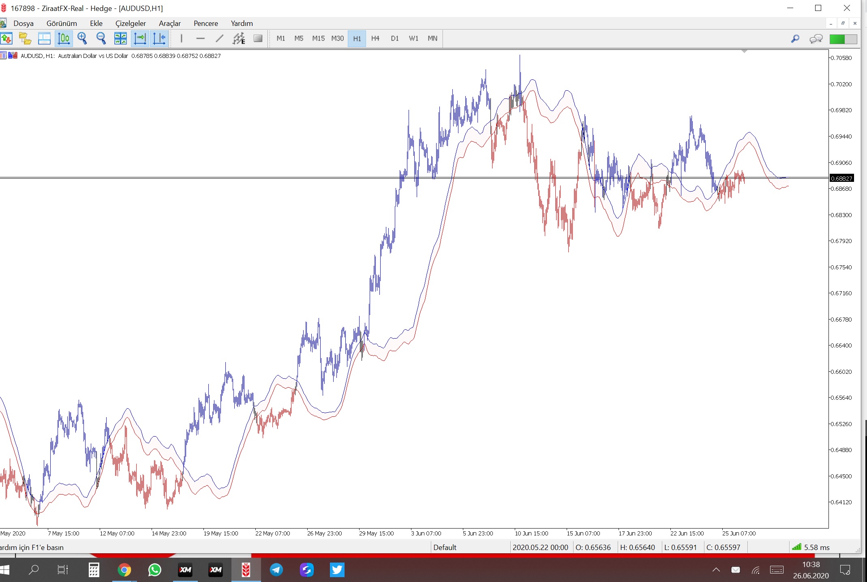Open Telegram from the taskbar
Image resolution: width=867 pixels, height=582 pixels.
276,570
